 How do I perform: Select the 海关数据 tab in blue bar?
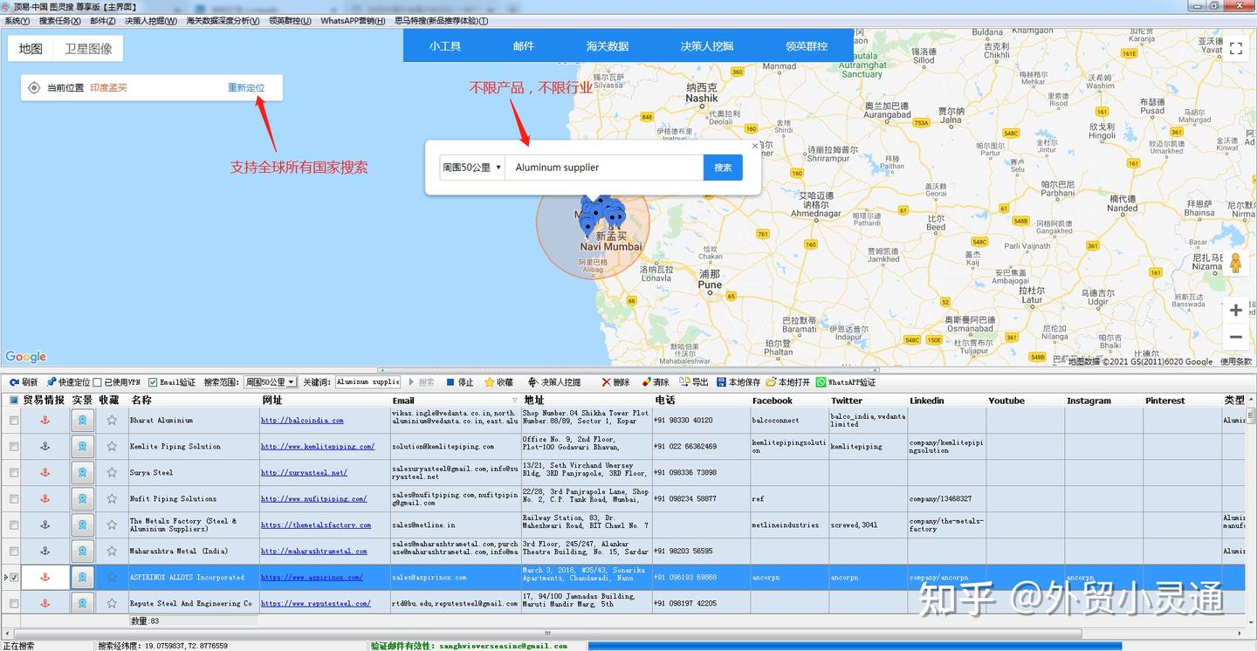[608, 46]
